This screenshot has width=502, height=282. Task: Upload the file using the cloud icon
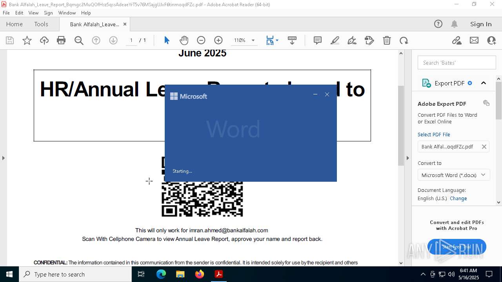pyautogui.click(x=44, y=40)
